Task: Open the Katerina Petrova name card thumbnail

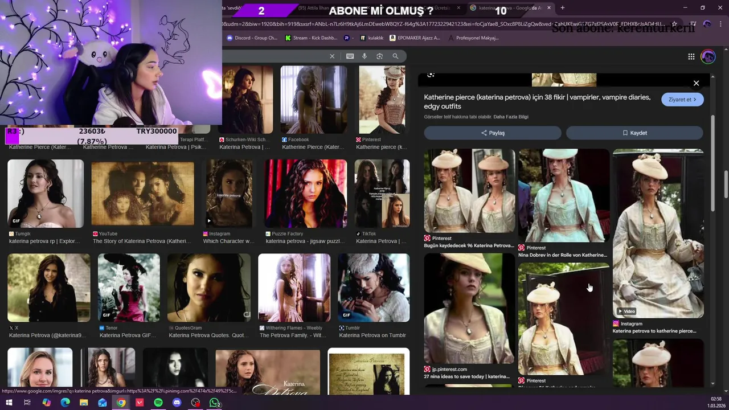Action: [268, 372]
